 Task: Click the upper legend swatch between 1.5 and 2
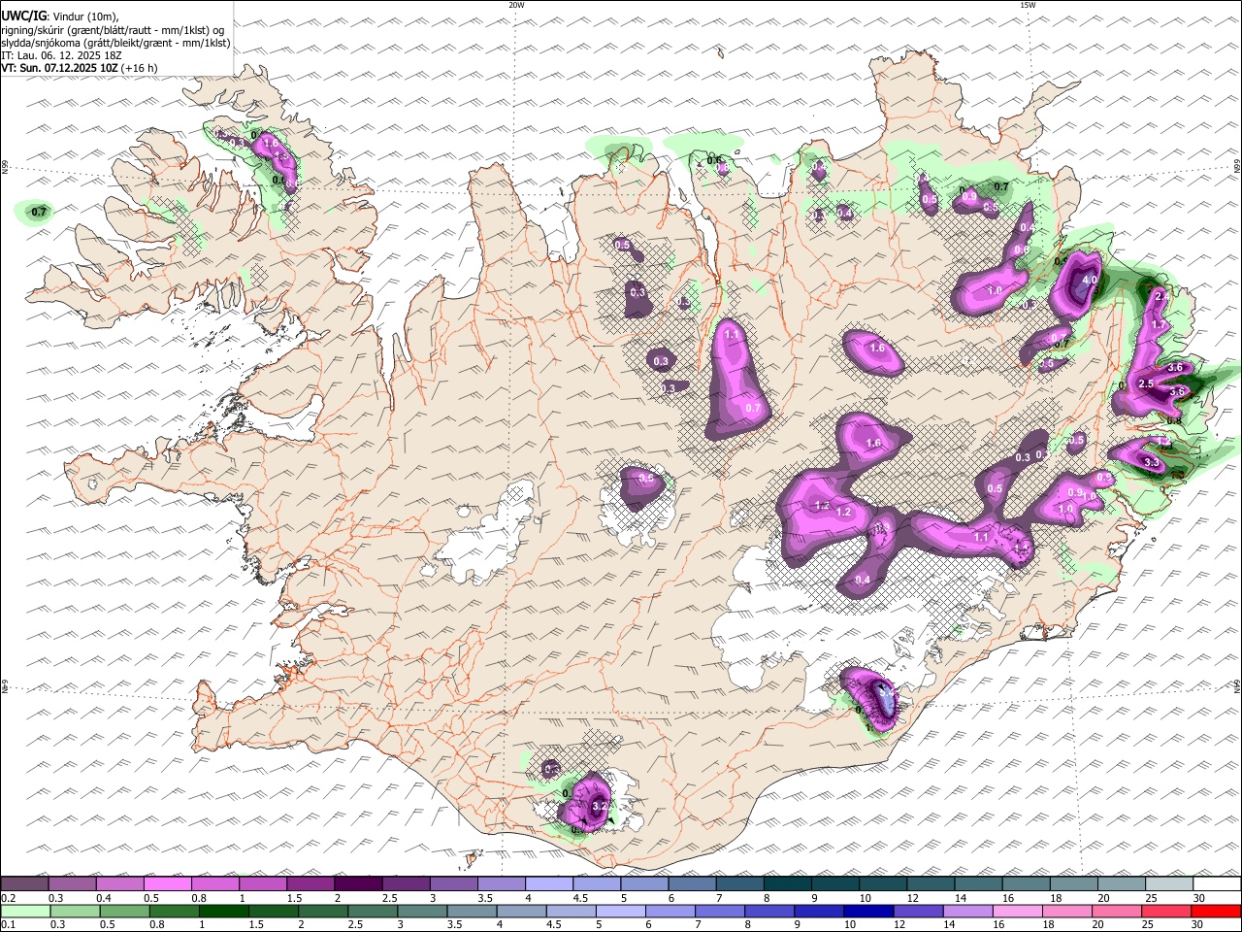310,883
